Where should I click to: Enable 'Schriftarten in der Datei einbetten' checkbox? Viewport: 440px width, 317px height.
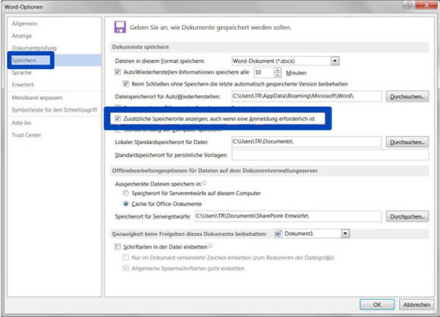[x=118, y=246]
